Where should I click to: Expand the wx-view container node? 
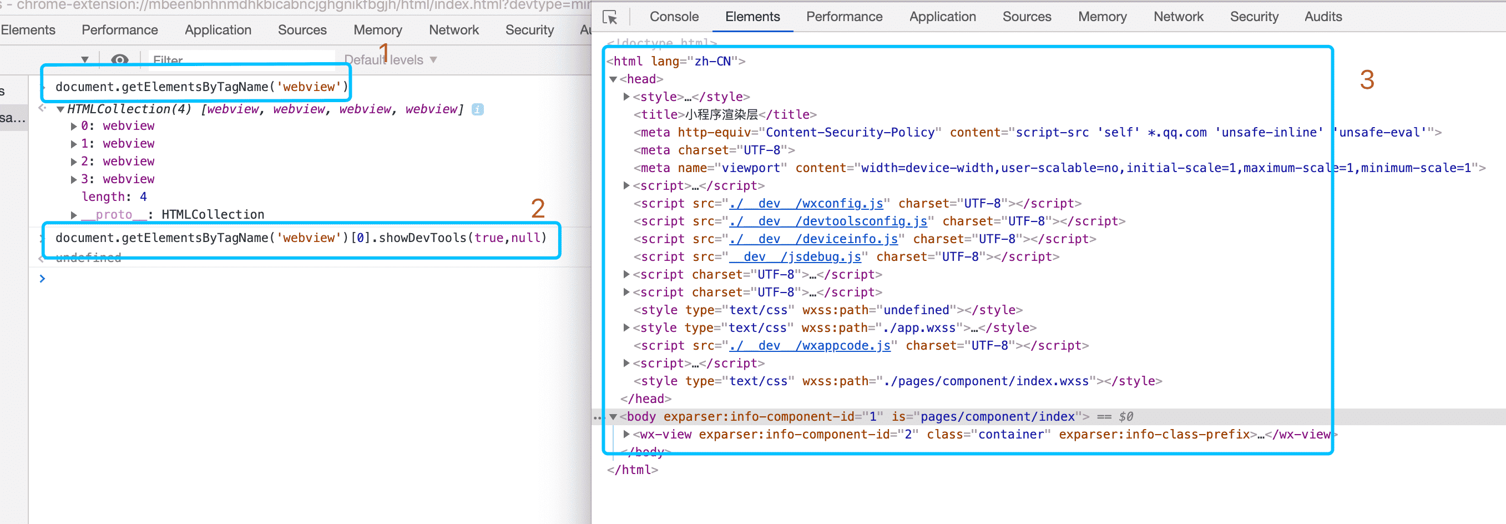(626, 435)
